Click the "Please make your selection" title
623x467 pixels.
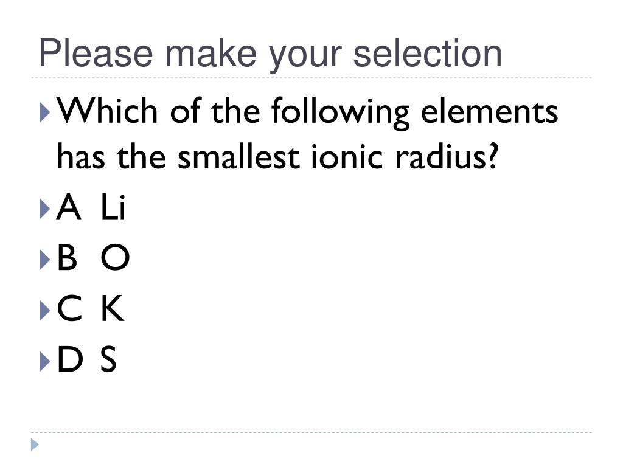click(270, 54)
